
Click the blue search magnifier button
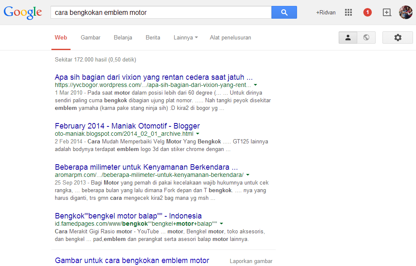tap(284, 12)
